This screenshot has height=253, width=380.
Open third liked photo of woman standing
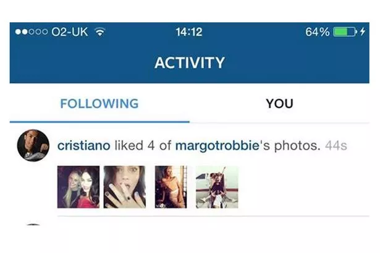tap(171, 187)
